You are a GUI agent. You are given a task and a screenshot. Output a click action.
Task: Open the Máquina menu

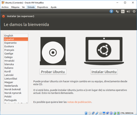[15, 7]
